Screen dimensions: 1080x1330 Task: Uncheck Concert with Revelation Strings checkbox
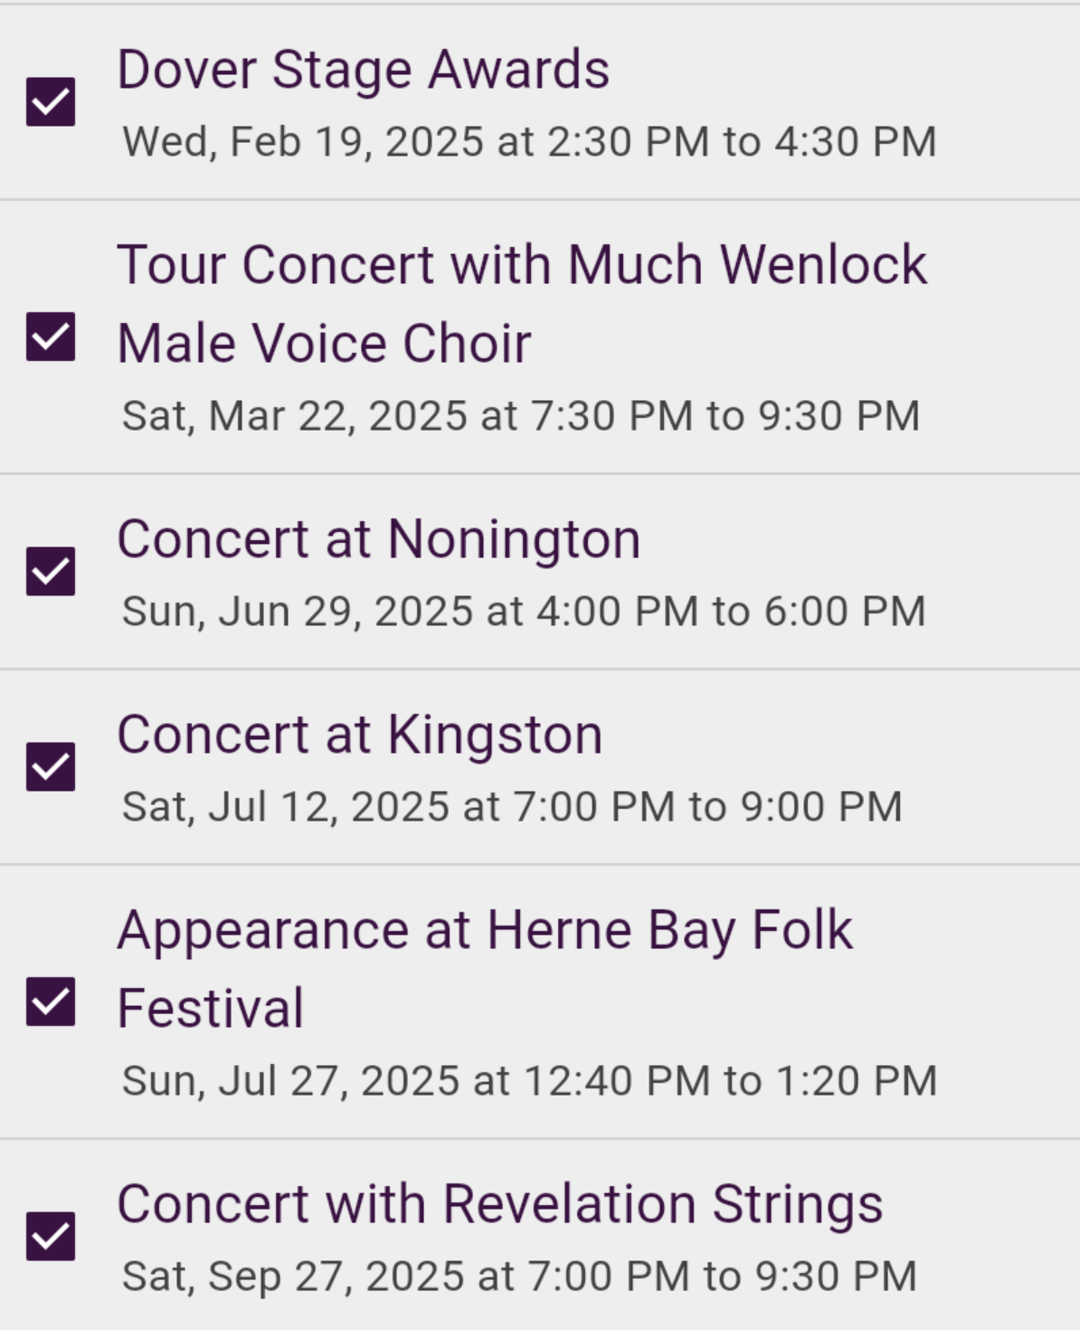[x=51, y=1236]
